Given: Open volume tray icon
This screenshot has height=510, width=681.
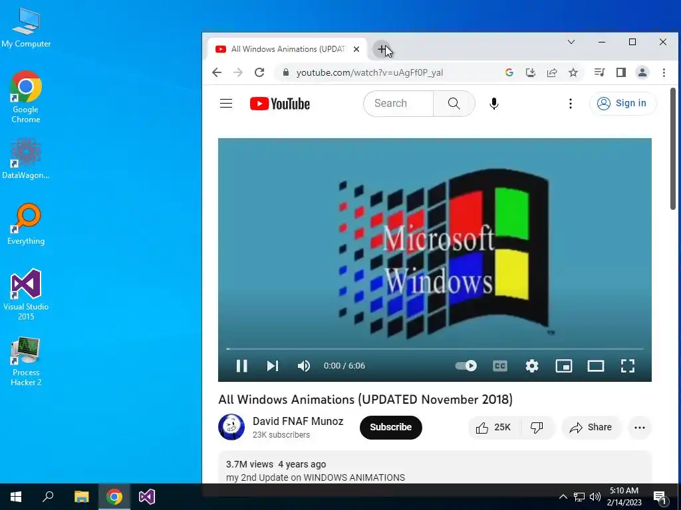Looking at the screenshot, I should click(x=595, y=497).
